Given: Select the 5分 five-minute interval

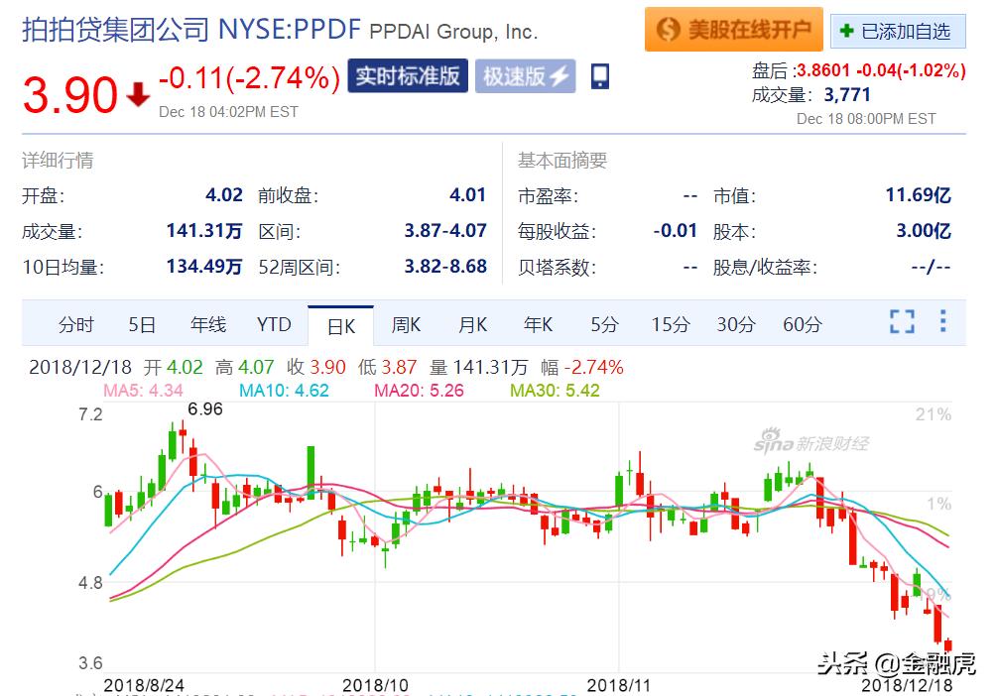Looking at the screenshot, I should point(603,324).
